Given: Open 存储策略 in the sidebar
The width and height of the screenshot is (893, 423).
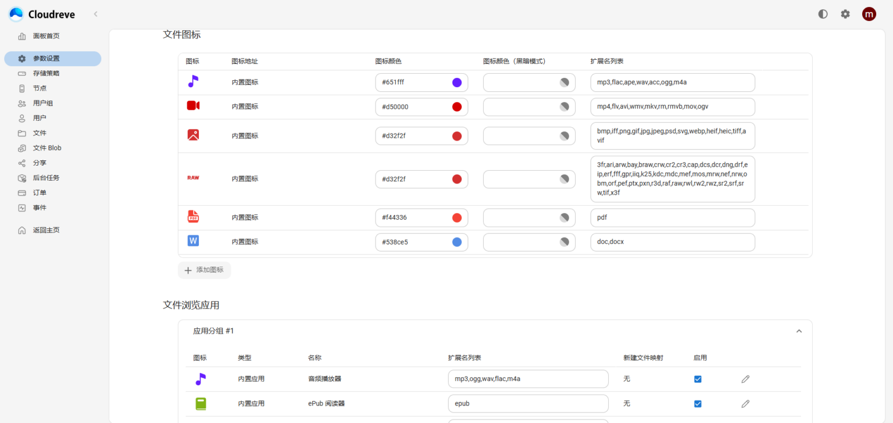Looking at the screenshot, I should pyautogui.click(x=52, y=73).
